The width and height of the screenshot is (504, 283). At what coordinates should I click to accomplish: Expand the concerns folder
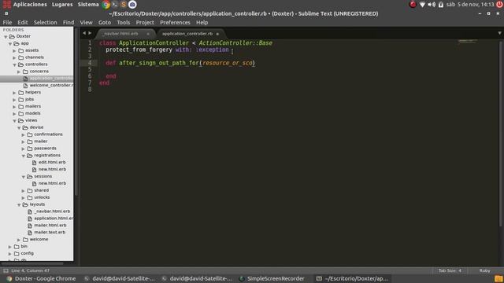(x=19, y=72)
